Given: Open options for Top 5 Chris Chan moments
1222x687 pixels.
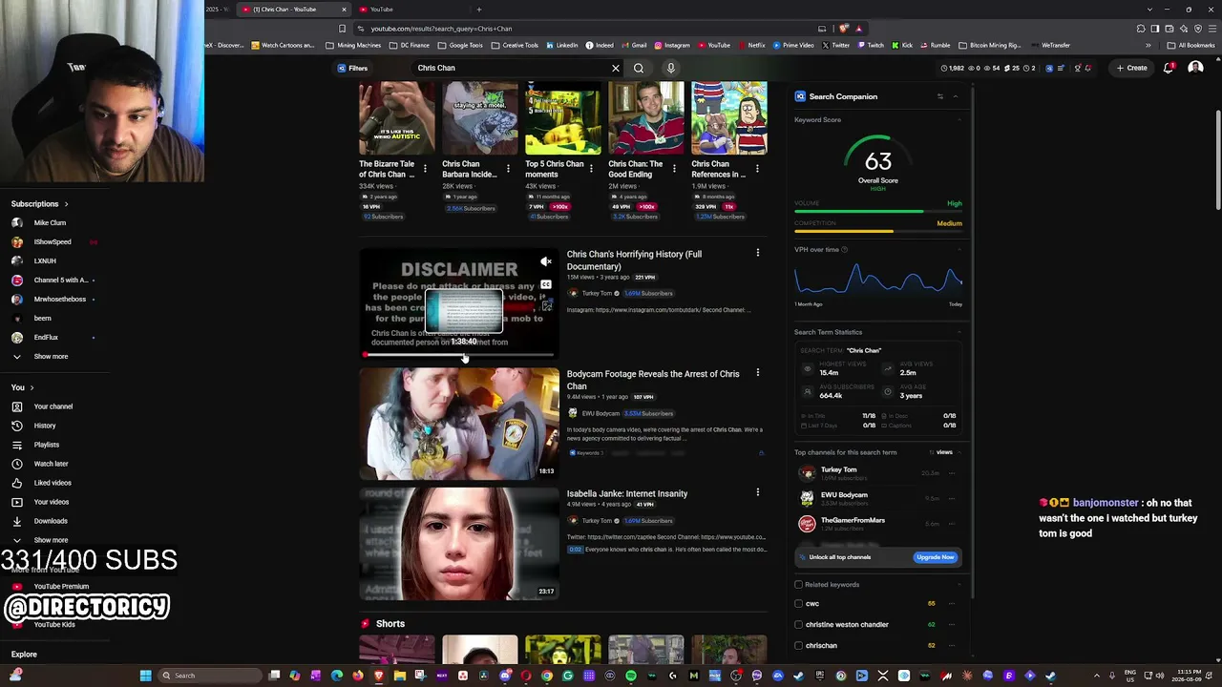Looking at the screenshot, I should click(x=591, y=169).
